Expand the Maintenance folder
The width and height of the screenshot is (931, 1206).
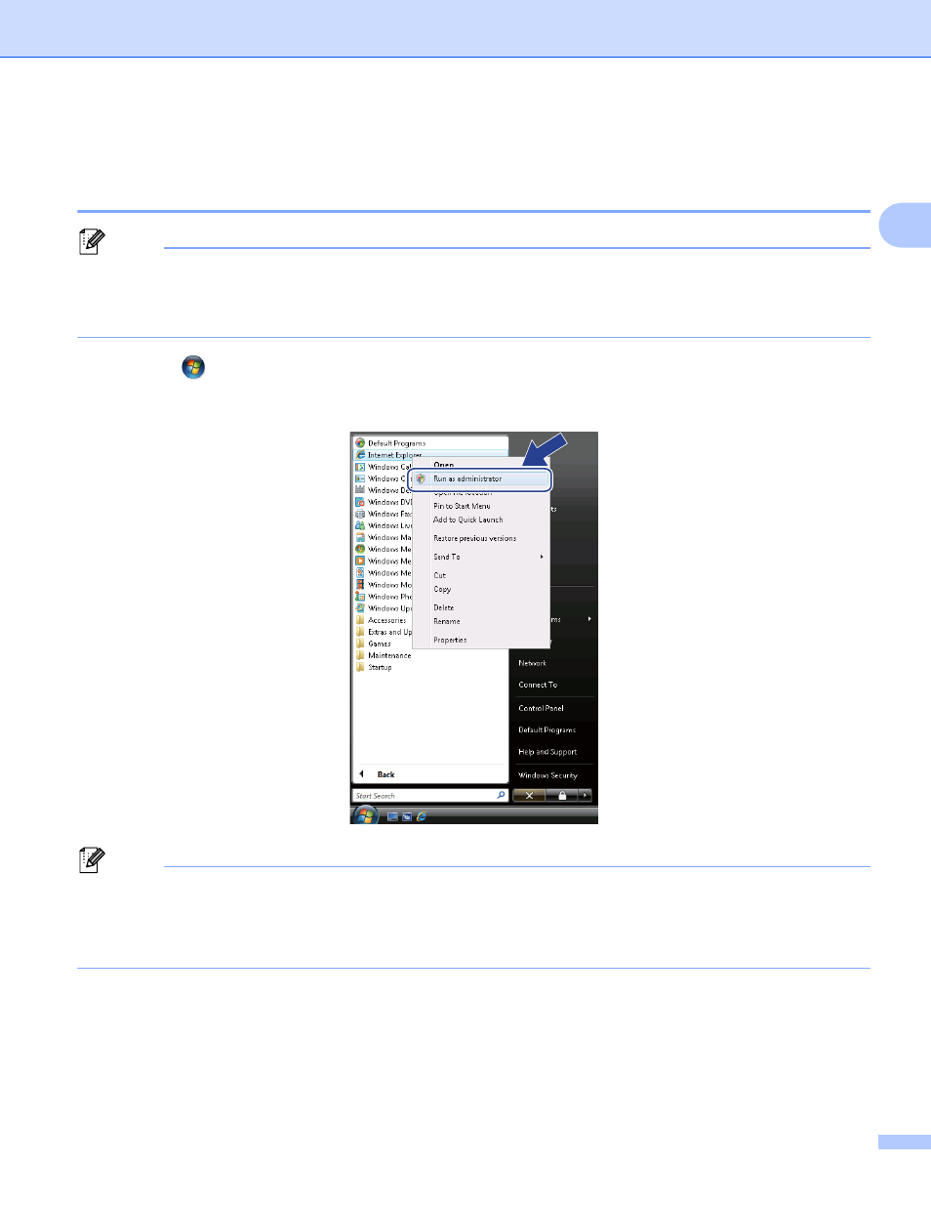click(384, 655)
